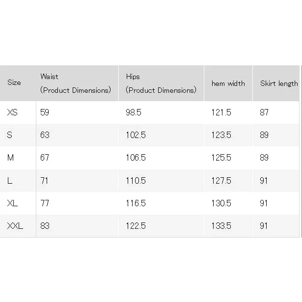
Task: Select the XL size row label
Action: pos(12,203)
